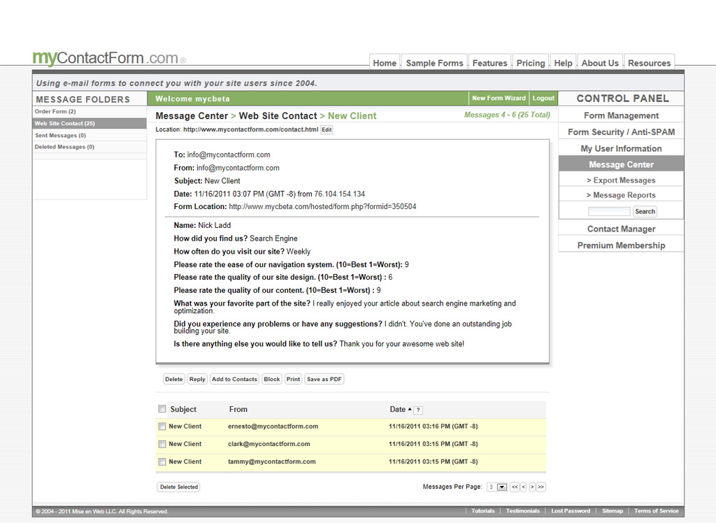This screenshot has width=716, height=523.
Task: Click the New Form Wizard button
Action: pos(499,98)
